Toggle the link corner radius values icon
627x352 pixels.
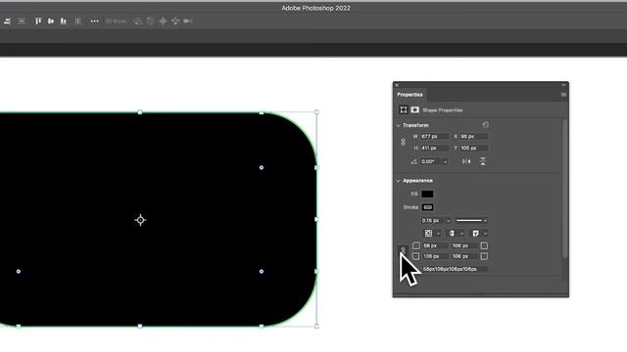pyautogui.click(x=403, y=250)
